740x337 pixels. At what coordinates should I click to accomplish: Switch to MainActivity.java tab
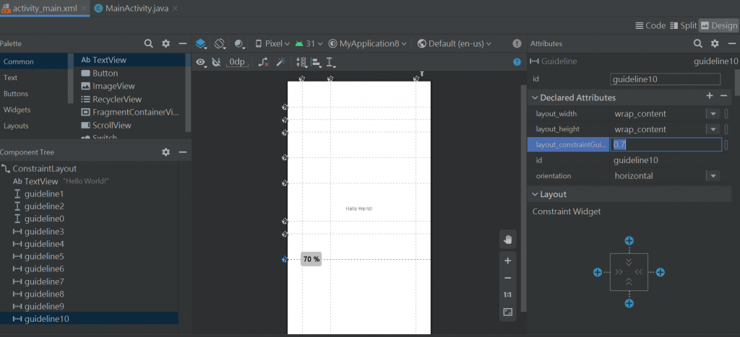click(135, 8)
